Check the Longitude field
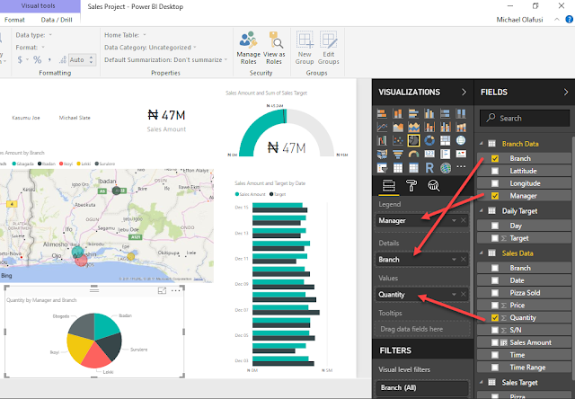Screen dimensions: 575x399 pos(495,183)
